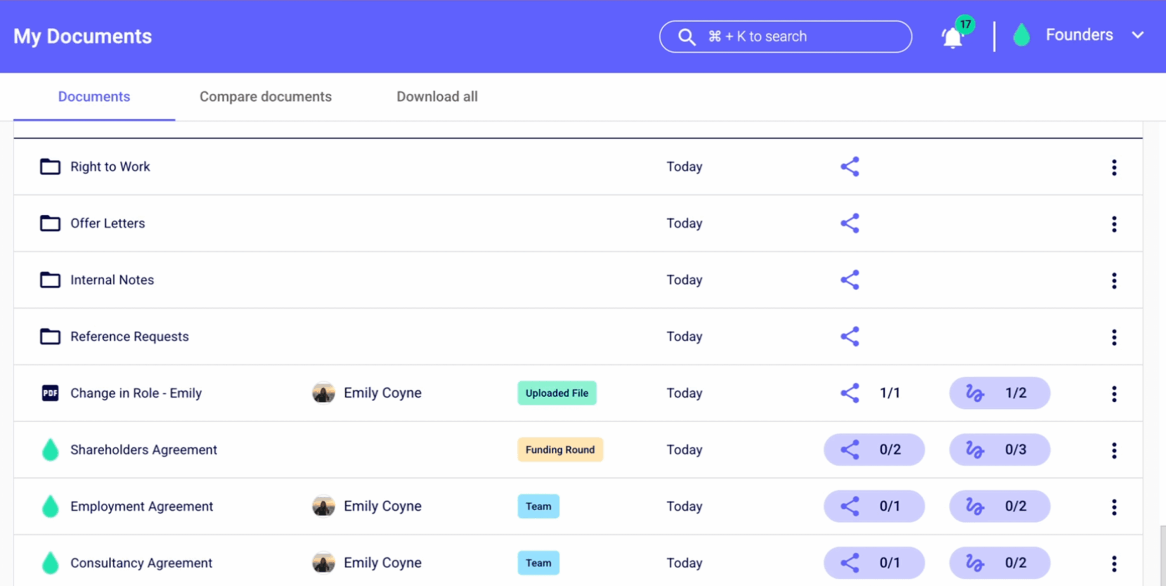Viewport: 1166px width, 586px height.
Task: Open more options for Internal Notes
Action: (1114, 281)
